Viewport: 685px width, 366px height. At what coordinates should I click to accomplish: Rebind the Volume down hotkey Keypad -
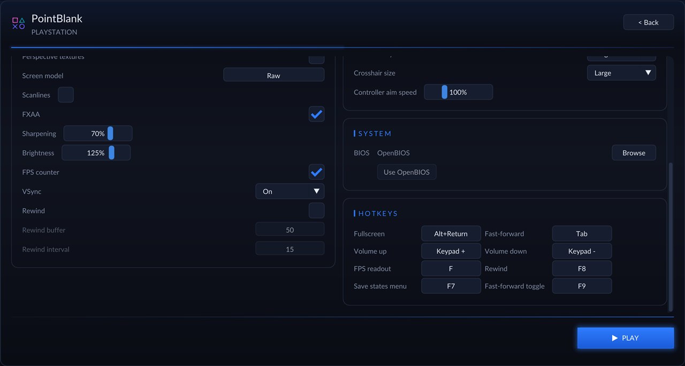582,251
